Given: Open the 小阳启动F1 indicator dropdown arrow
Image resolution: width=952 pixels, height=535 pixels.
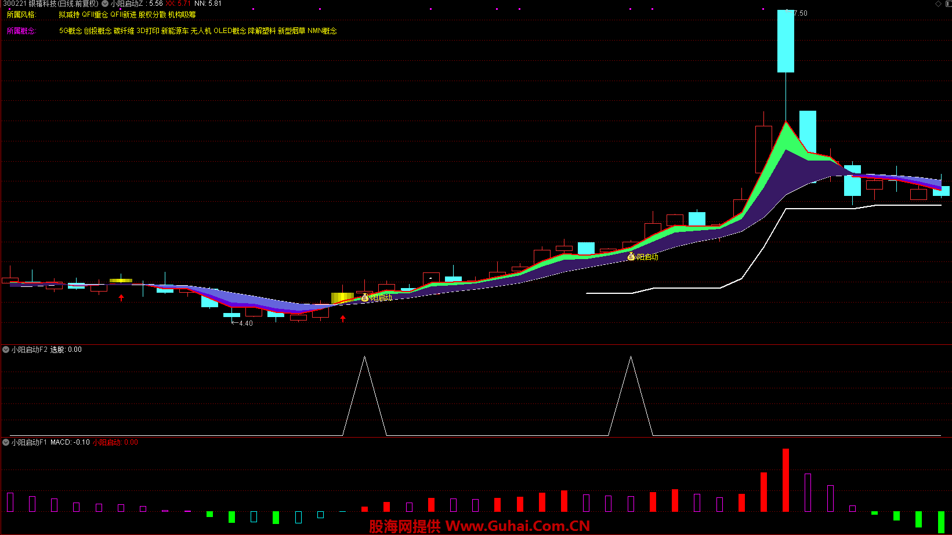Looking at the screenshot, I should (6, 442).
